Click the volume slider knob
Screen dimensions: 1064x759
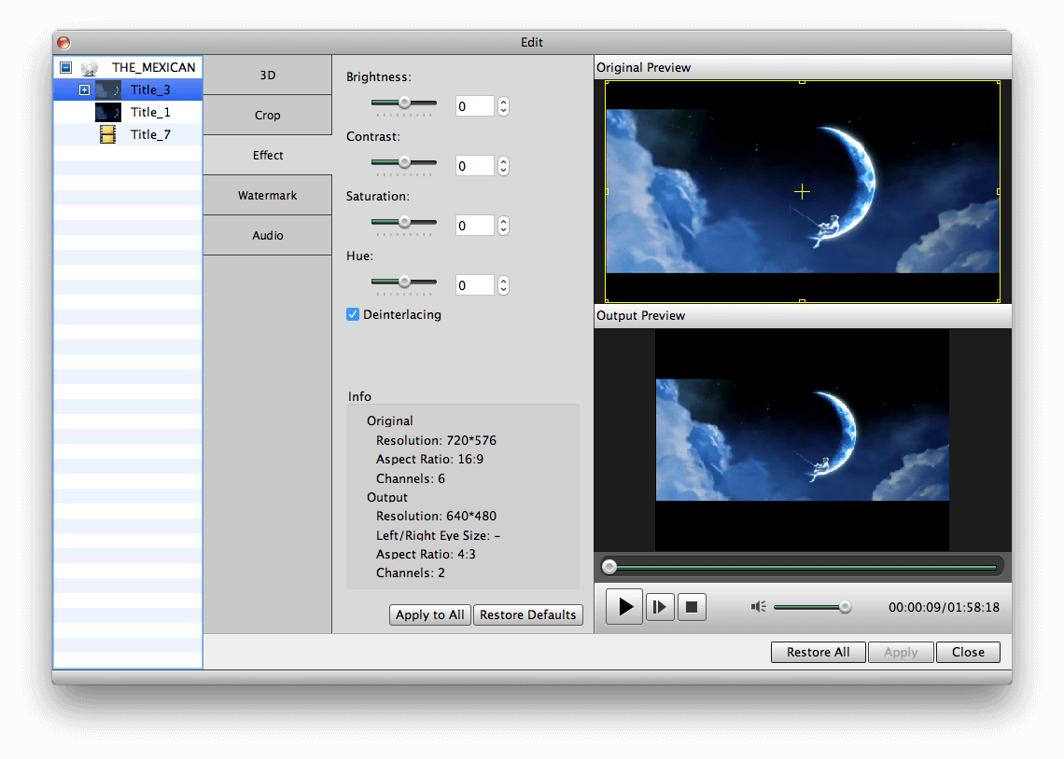pos(845,607)
